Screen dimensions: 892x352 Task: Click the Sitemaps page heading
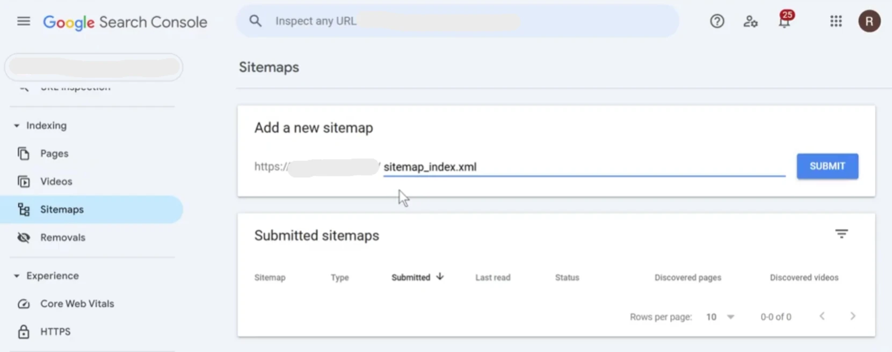269,68
